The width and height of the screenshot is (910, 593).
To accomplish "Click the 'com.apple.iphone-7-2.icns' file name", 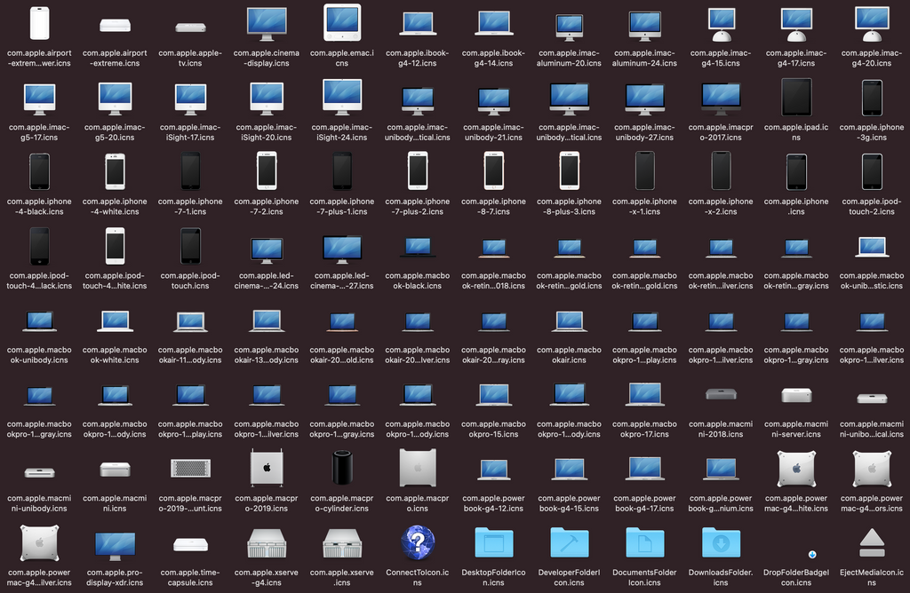I will [267, 206].
